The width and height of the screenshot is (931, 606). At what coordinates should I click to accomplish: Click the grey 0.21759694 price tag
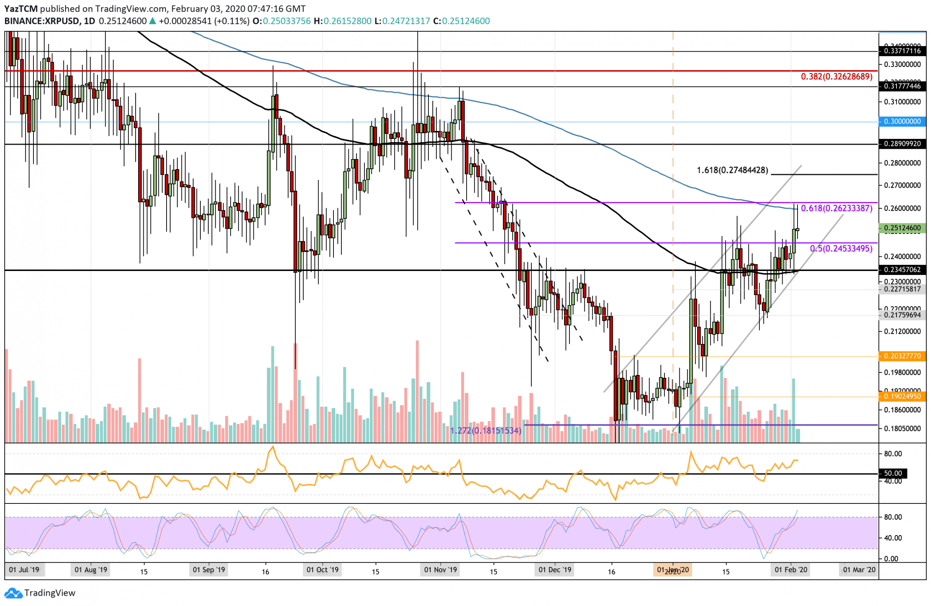point(902,315)
